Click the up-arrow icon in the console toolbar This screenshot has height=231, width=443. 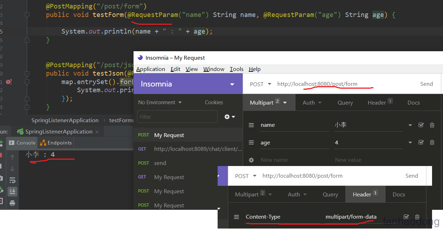(12, 157)
